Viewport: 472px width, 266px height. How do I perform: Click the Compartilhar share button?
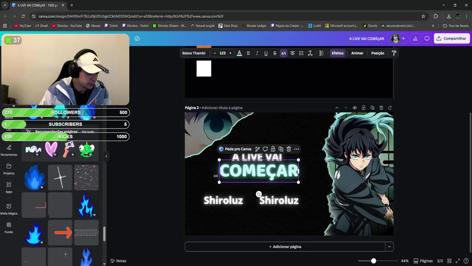(x=452, y=38)
